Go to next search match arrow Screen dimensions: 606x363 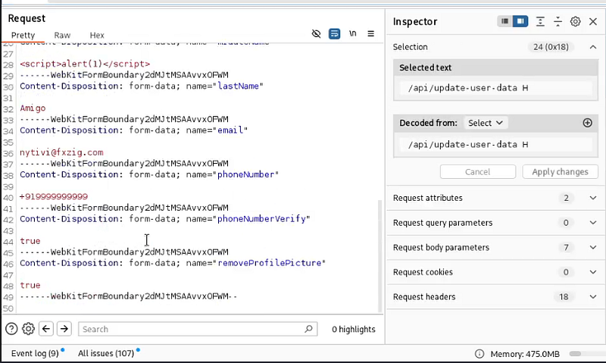click(x=64, y=329)
